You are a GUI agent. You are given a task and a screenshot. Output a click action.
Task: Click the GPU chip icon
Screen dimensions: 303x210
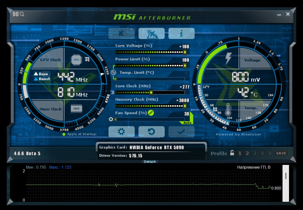[x=76, y=60]
